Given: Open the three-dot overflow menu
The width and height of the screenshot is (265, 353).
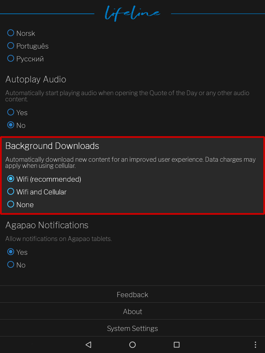Looking at the screenshot, I should (x=255, y=344).
